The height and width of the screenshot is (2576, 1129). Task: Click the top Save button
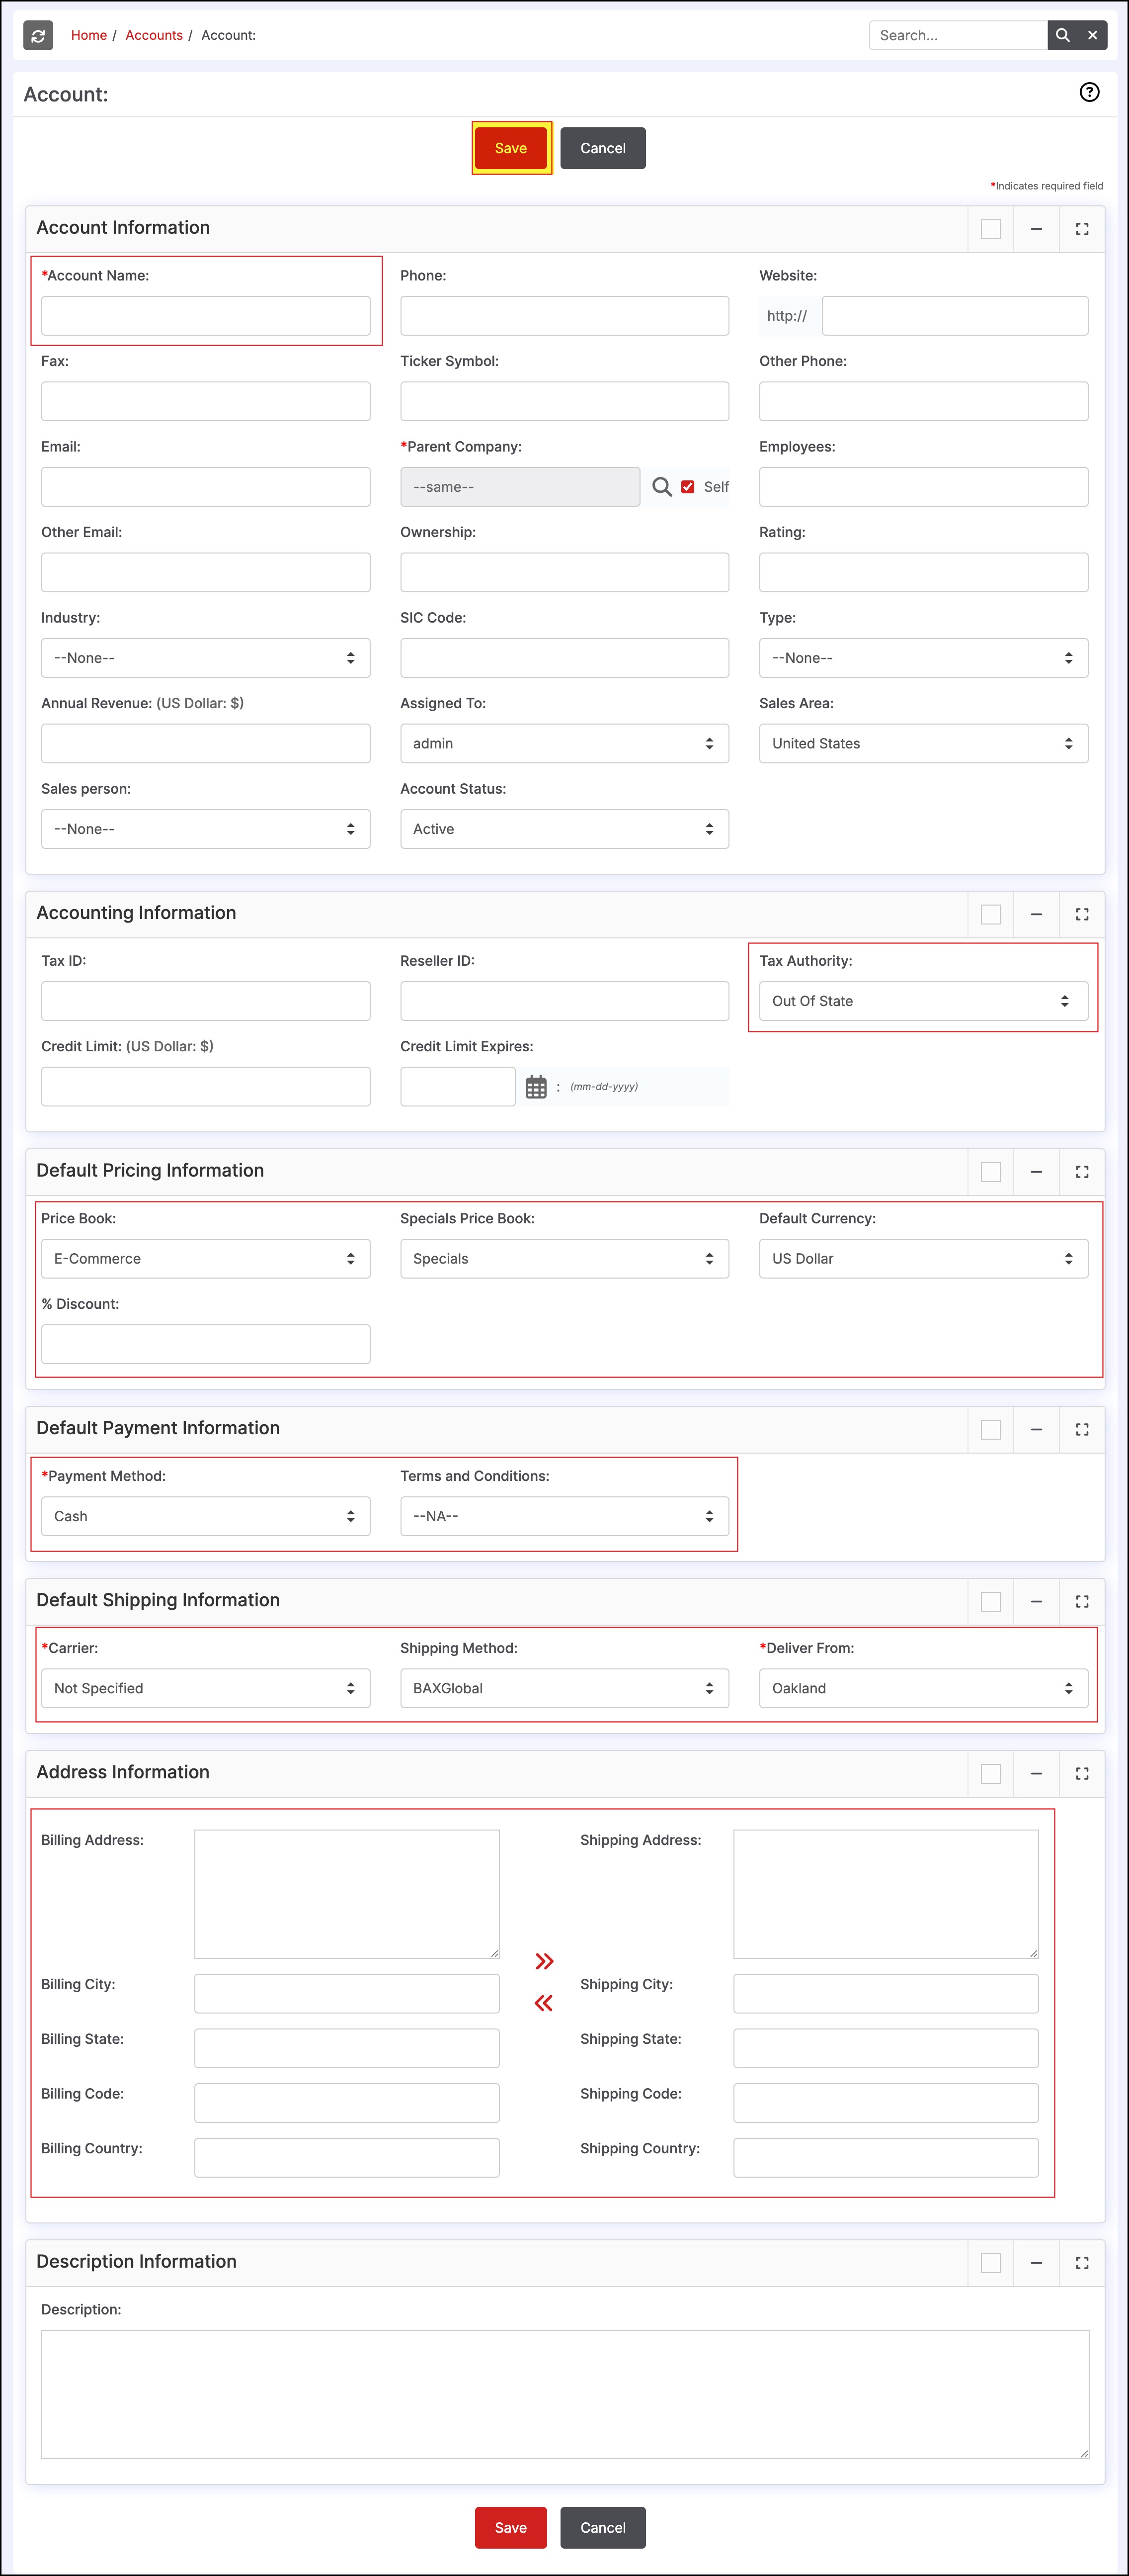coord(510,148)
